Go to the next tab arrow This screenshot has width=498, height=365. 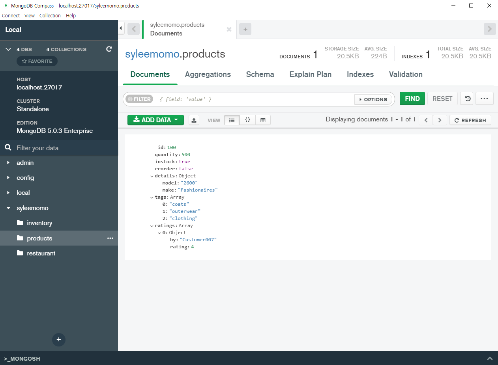pos(490,29)
